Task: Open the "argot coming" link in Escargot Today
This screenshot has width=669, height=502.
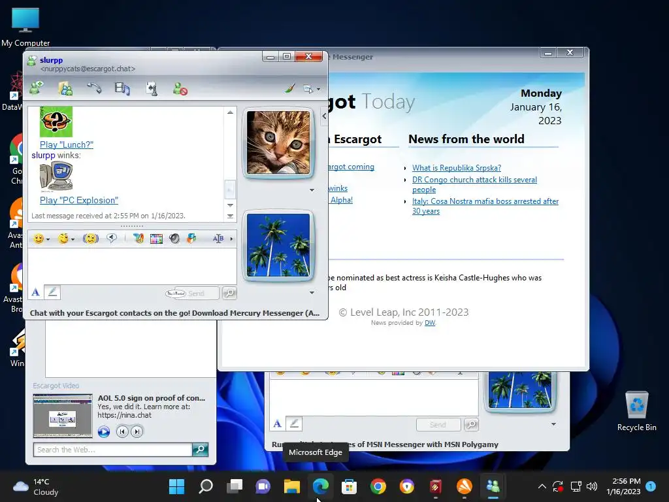Action: click(x=351, y=167)
